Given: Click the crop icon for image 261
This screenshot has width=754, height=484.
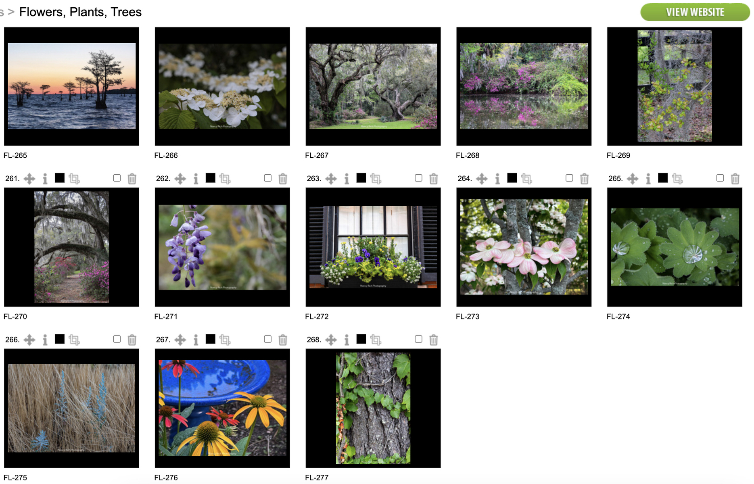Looking at the screenshot, I should [x=74, y=179].
